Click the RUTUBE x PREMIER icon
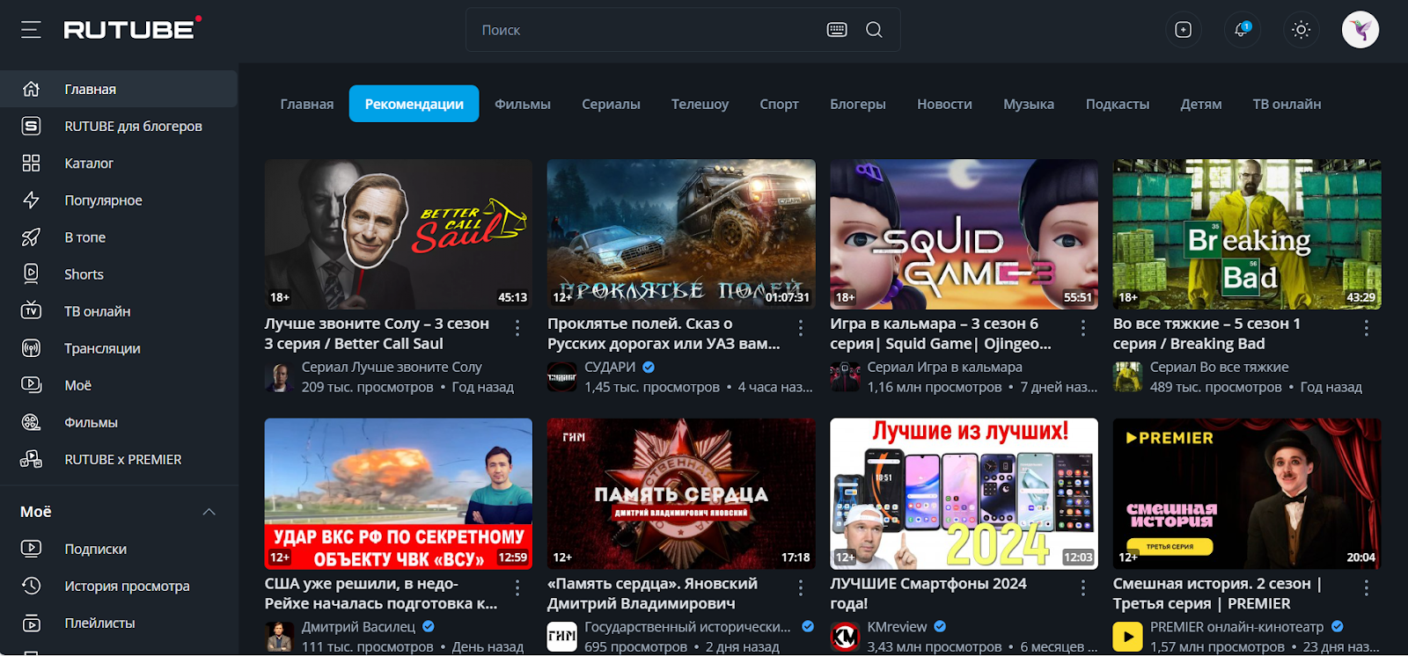Viewport: 1408px width, 656px height. pyautogui.click(x=31, y=459)
